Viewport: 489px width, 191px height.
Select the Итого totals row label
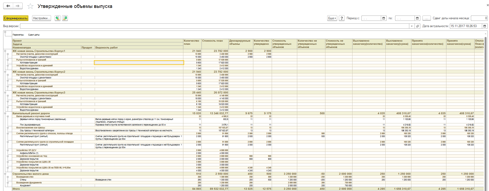click(16, 189)
